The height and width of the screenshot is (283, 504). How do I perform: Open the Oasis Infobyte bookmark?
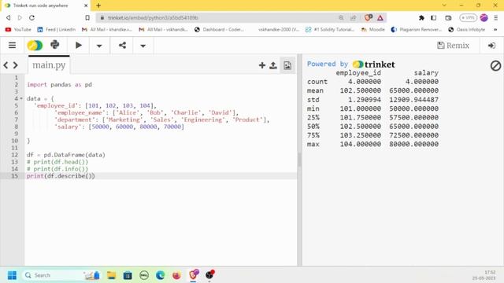[x=467, y=30]
